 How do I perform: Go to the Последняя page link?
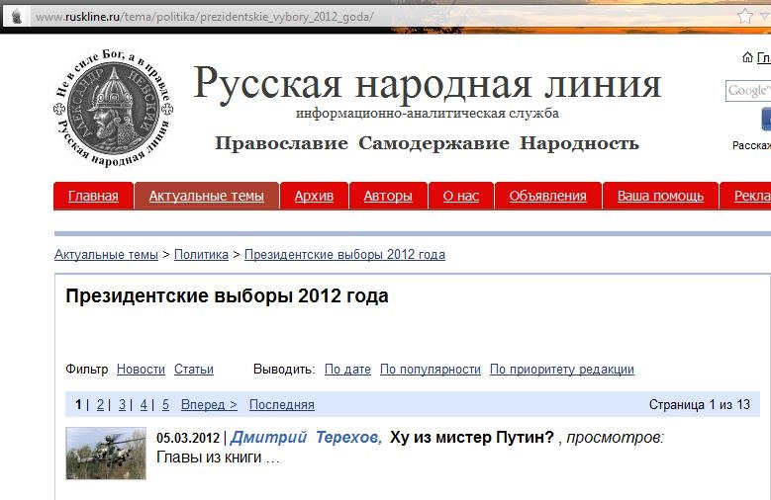point(281,404)
